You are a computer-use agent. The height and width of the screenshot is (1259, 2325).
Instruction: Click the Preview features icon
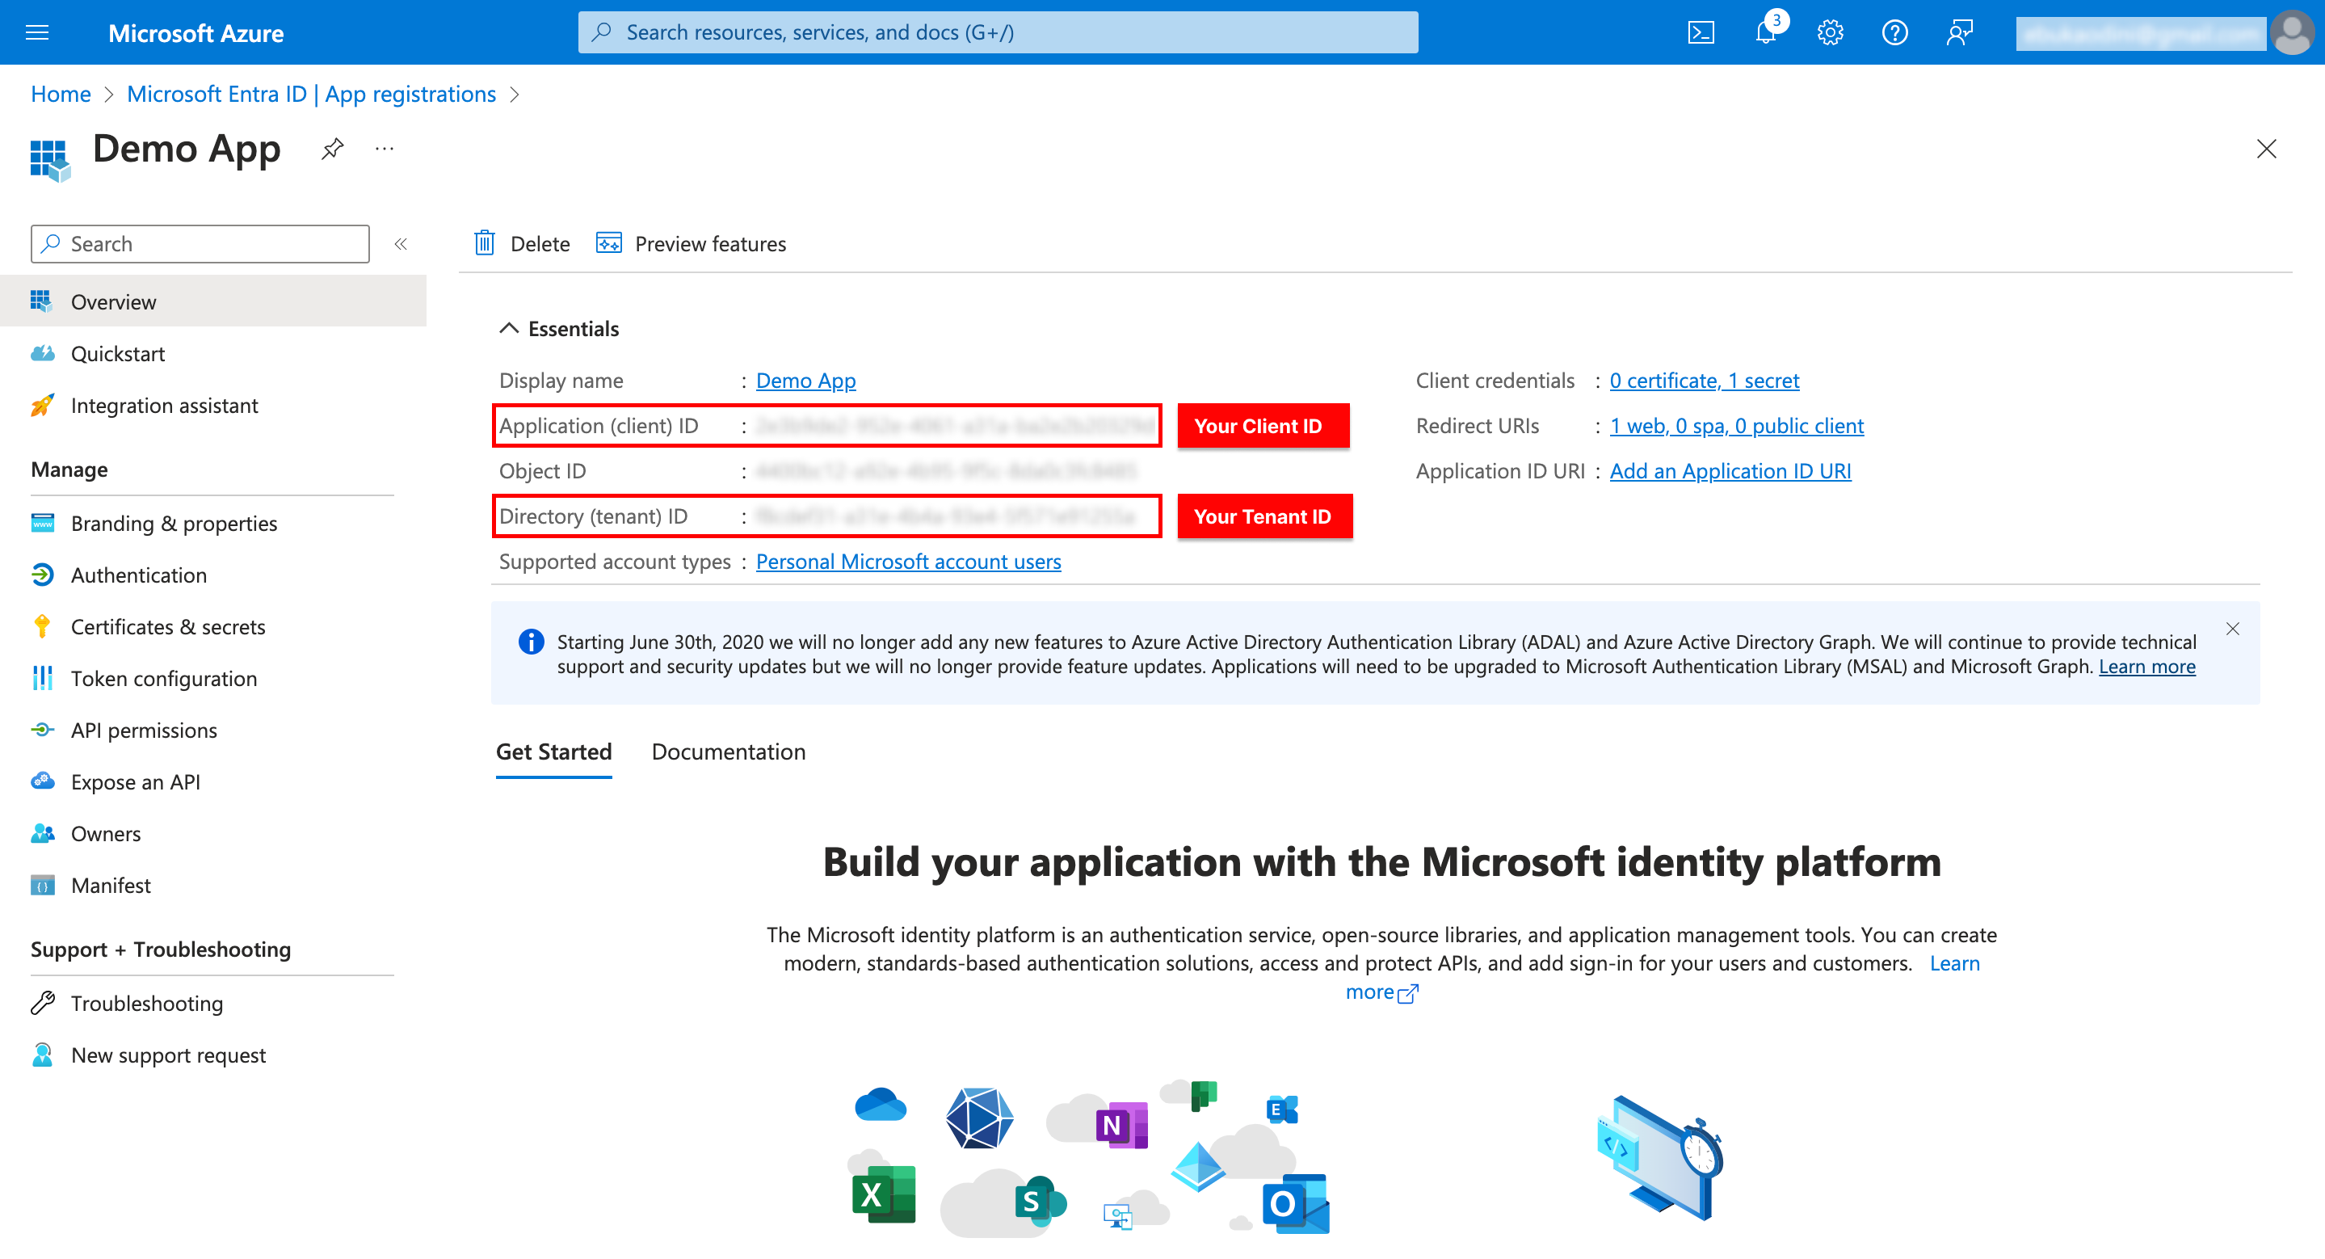[608, 244]
